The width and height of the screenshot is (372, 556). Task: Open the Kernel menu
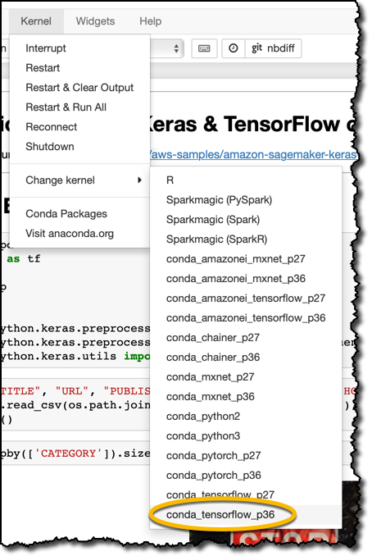coord(36,21)
